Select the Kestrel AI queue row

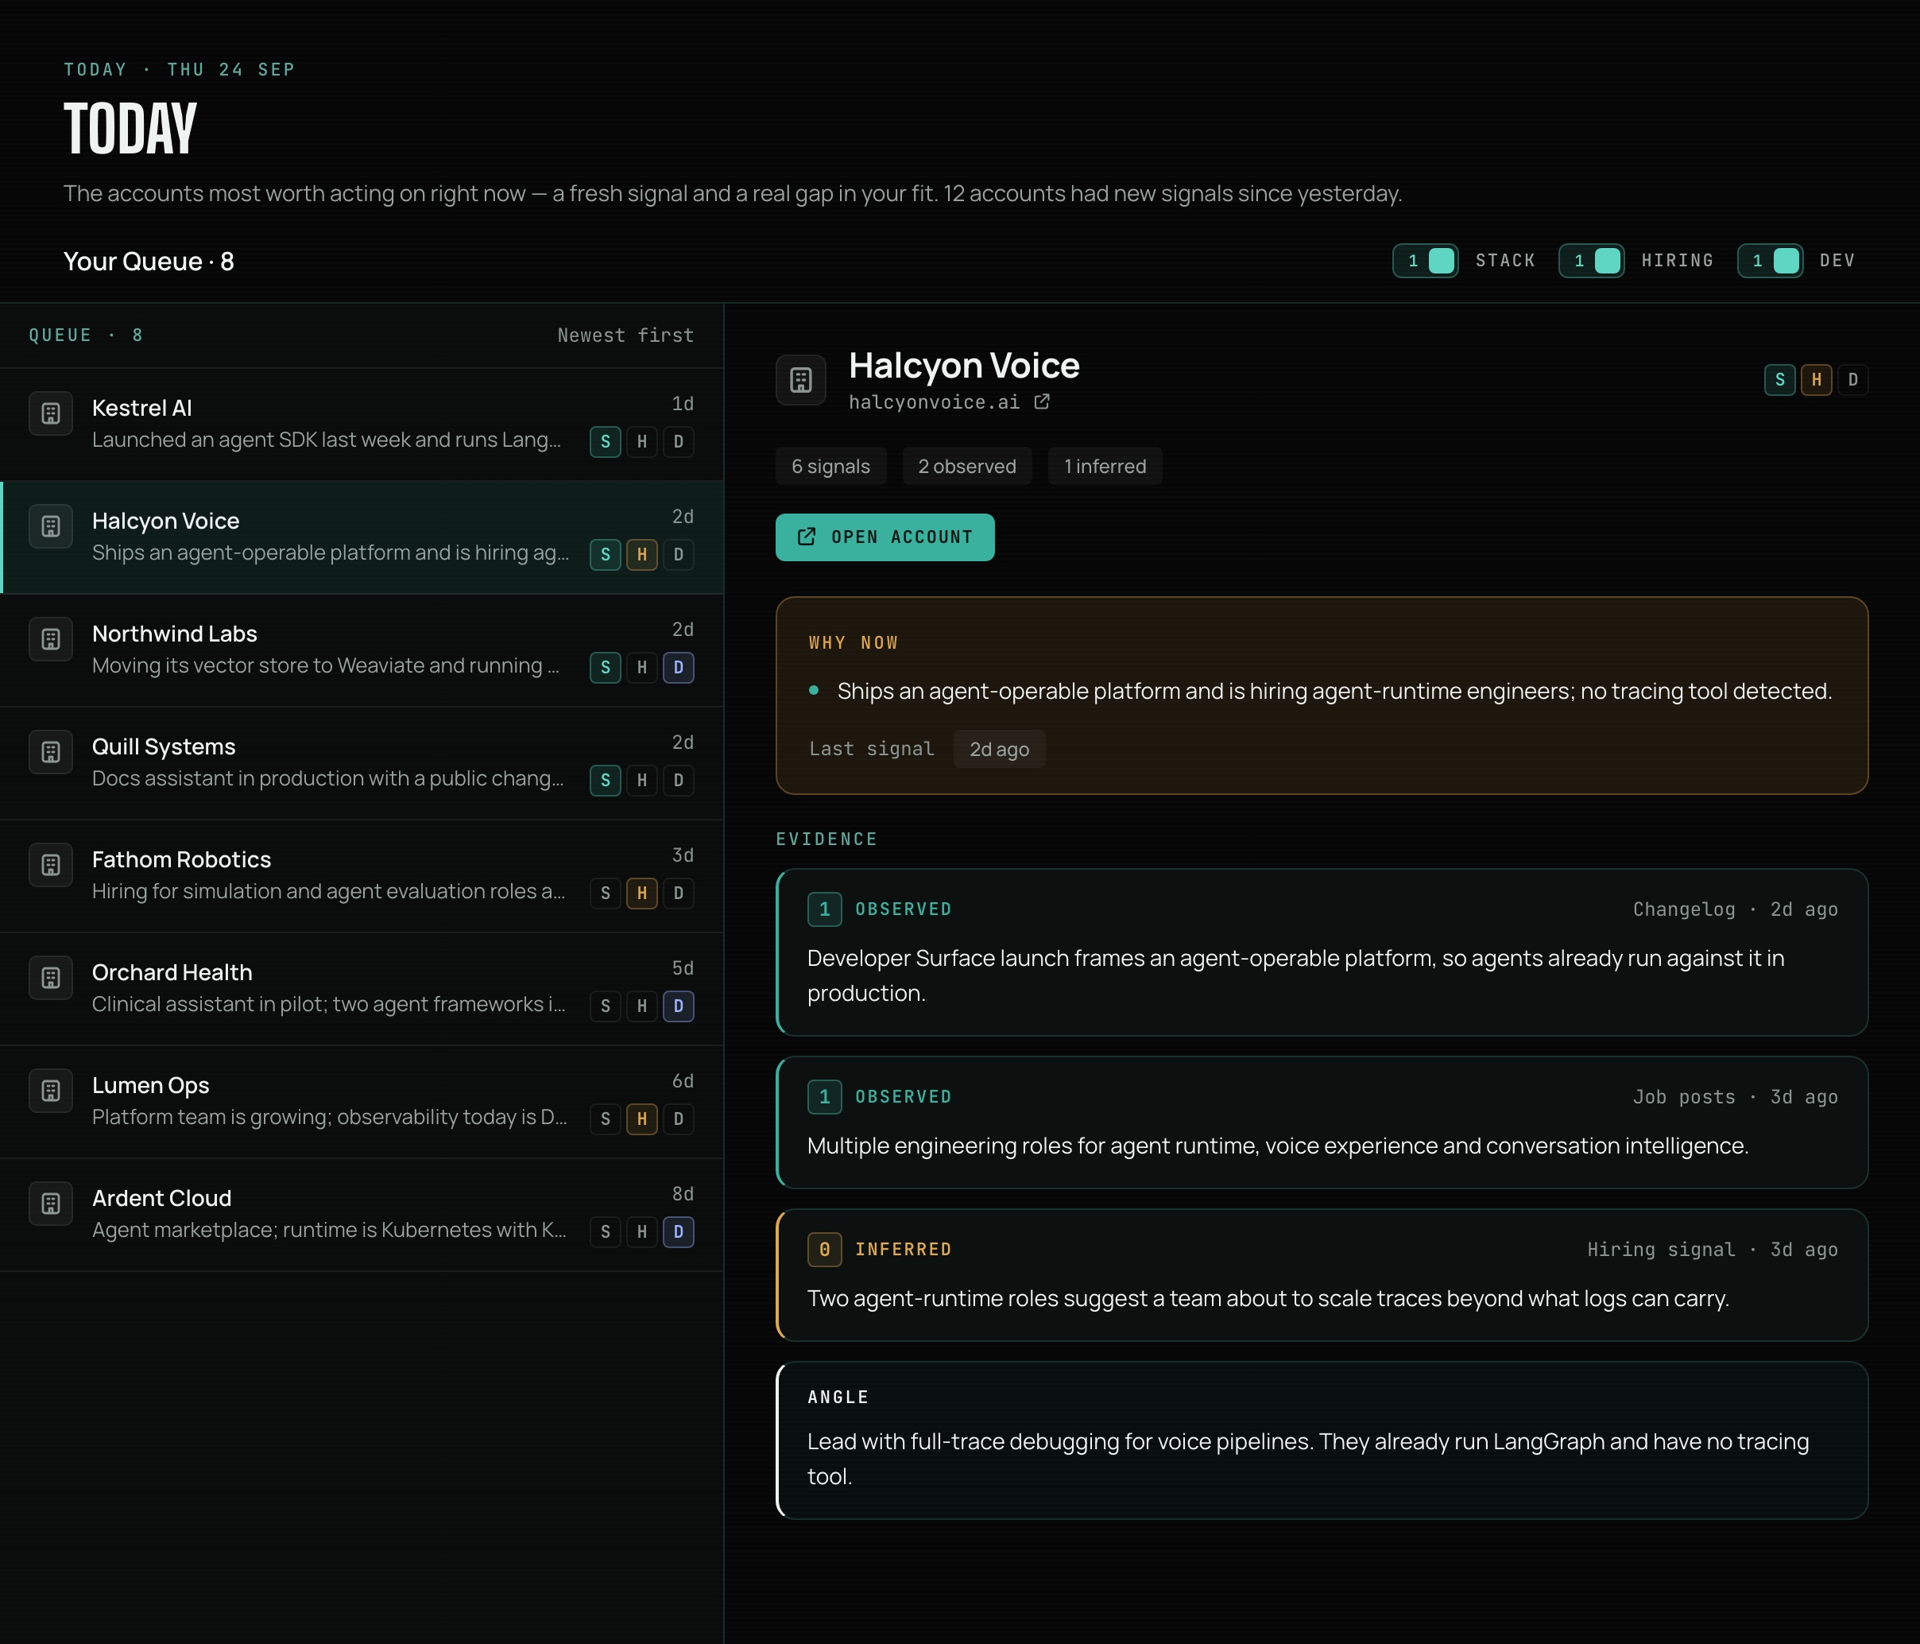[x=362, y=424]
